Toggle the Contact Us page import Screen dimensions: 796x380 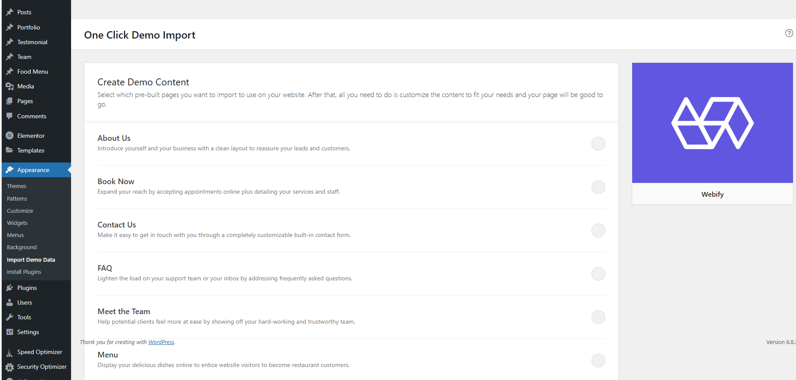point(598,231)
